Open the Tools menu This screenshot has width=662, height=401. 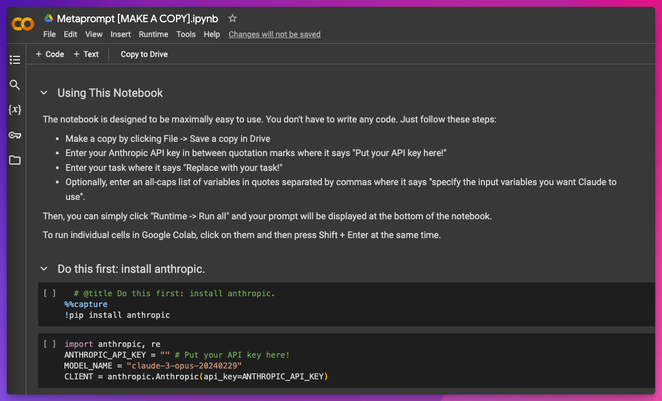click(186, 34)
